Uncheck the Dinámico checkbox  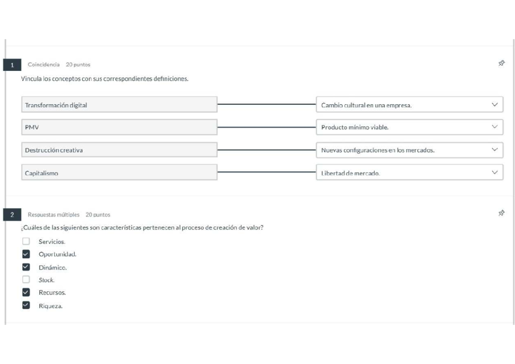pos(26,267)
